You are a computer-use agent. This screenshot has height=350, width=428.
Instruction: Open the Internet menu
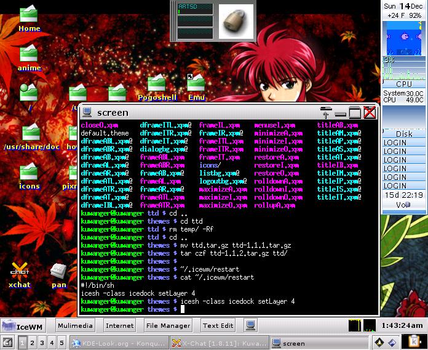pos(120,325)
